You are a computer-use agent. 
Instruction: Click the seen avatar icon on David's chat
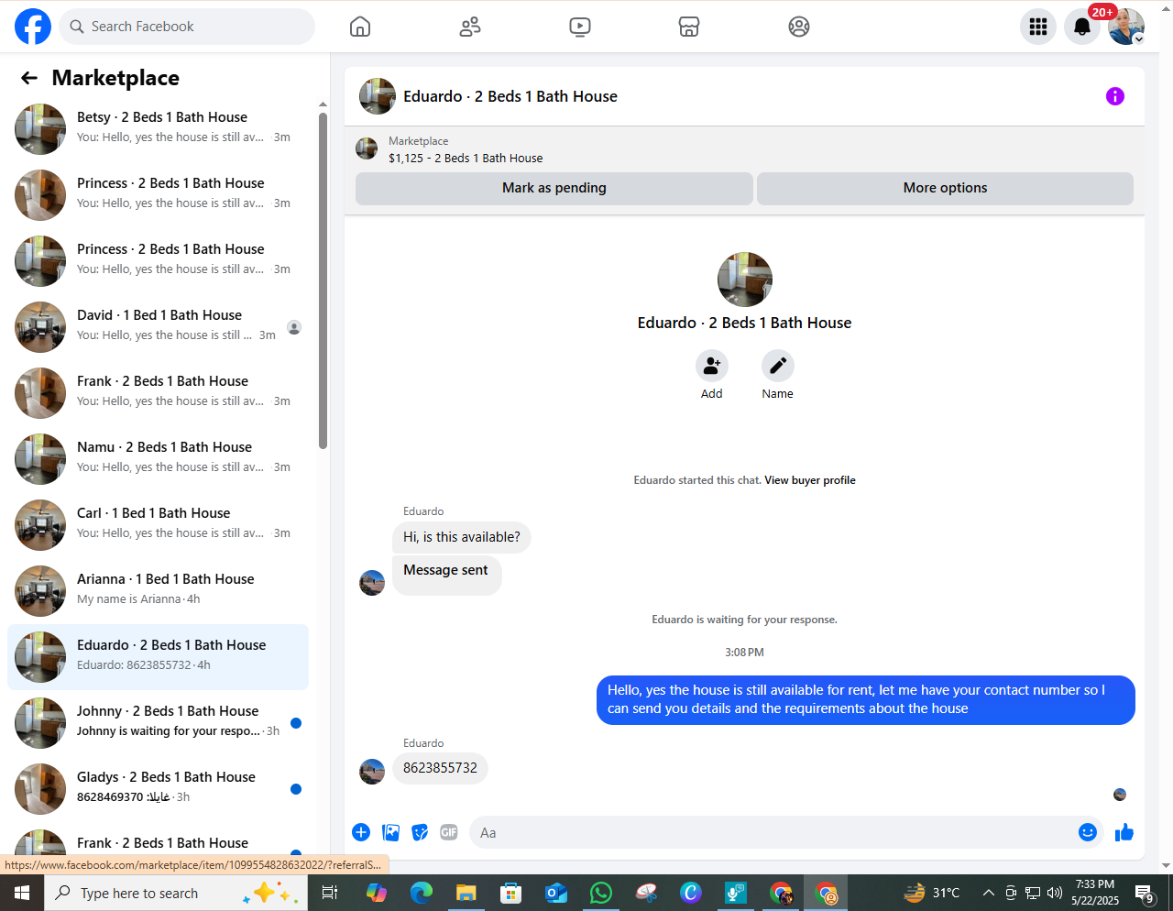pyautogui.click(x=294, y=327)
